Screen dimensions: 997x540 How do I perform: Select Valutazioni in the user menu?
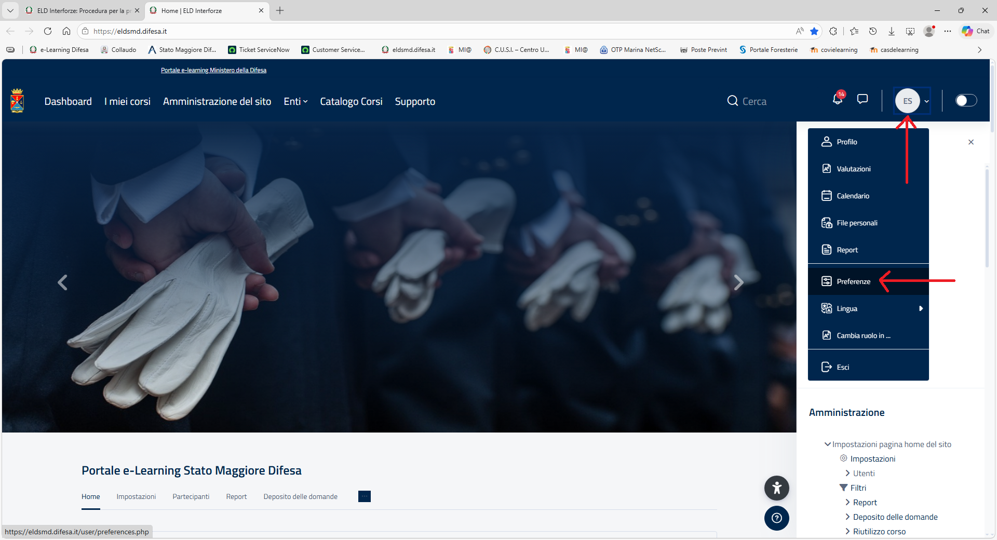(x=868, y=169)
